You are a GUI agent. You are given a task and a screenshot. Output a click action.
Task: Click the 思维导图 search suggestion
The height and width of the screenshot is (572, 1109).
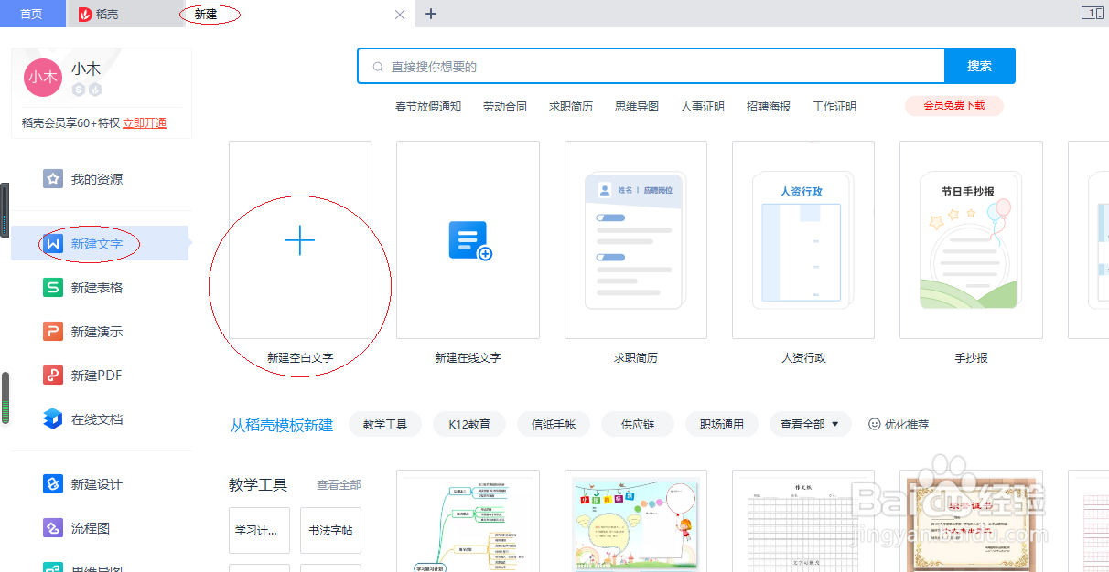[637, 107]
